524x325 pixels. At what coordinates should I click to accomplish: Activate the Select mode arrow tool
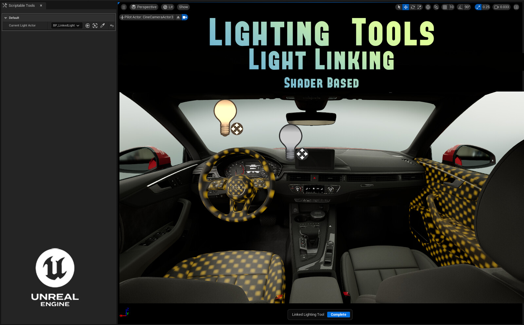coord(399,7)
